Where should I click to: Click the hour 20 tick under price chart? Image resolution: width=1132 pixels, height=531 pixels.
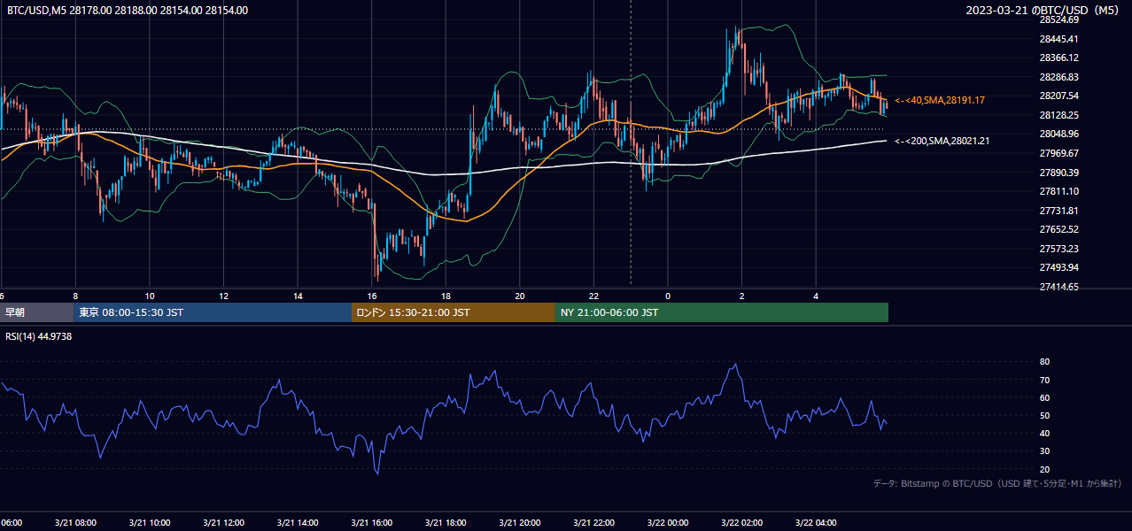[x=520, y=296]
